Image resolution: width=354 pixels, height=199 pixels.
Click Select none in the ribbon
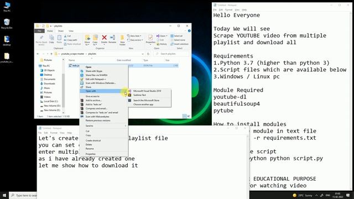click(x=178, y=40)
